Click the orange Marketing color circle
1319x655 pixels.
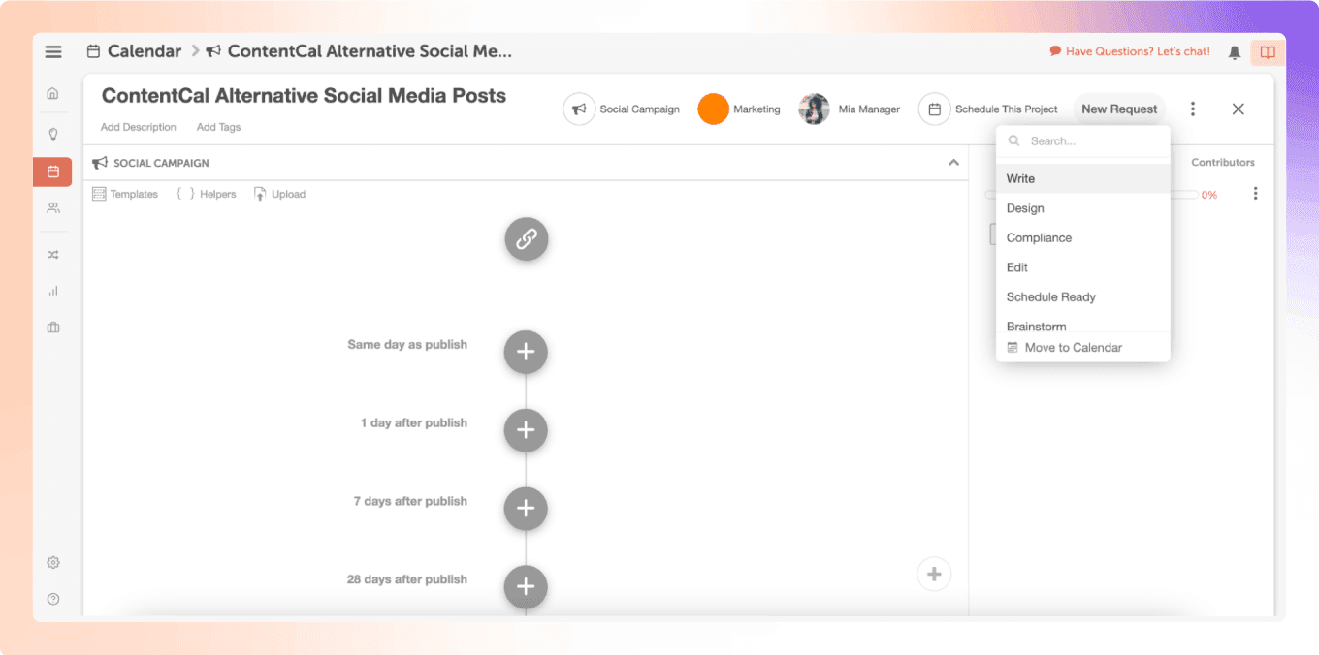click(x=713, y=109)
